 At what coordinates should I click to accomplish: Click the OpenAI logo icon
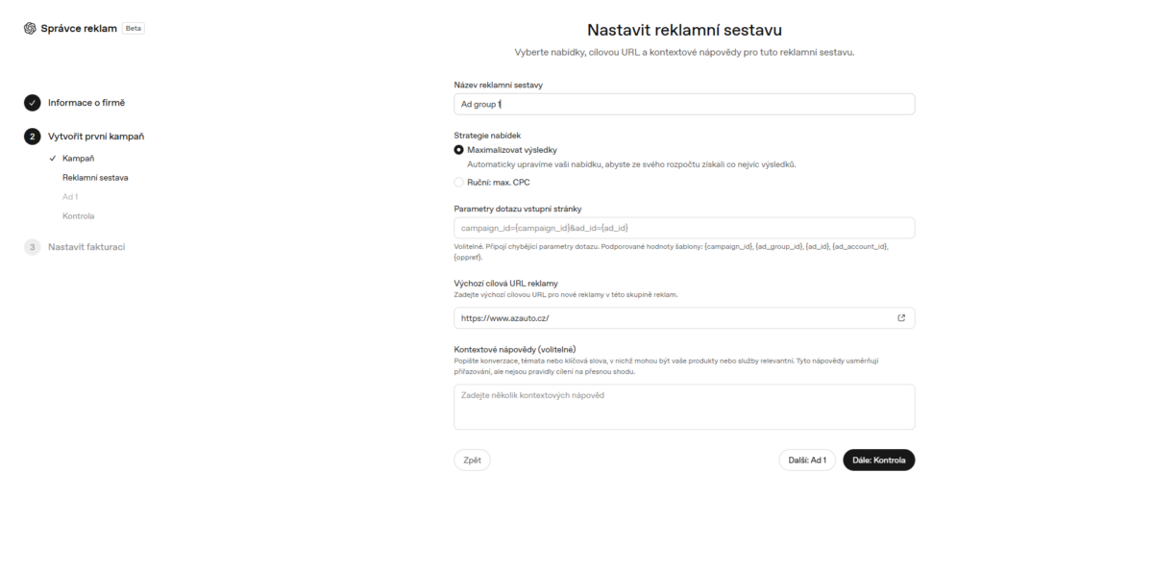[30, 28]
